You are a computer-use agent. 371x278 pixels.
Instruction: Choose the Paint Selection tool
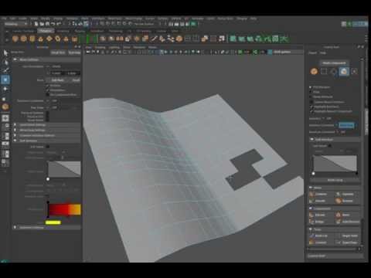point(5,70)
